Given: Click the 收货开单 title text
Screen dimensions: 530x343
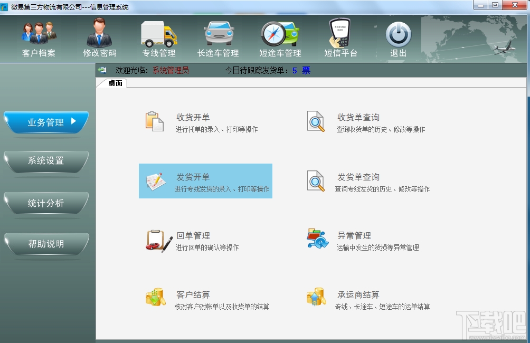Looking at the screenshot, I should [x=193, y=117].
